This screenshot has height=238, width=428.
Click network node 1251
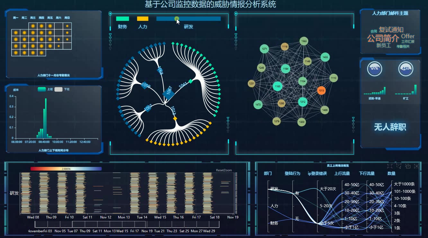[252, 83]
